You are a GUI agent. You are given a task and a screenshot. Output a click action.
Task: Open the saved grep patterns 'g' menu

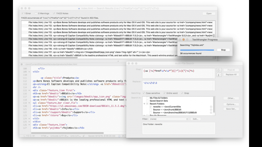[x=219, y=75]
